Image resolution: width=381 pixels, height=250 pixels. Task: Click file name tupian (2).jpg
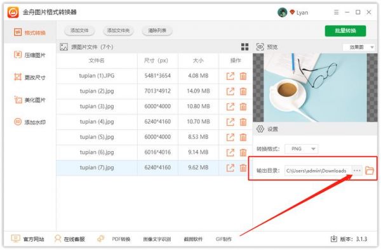[x=97, y=91]
